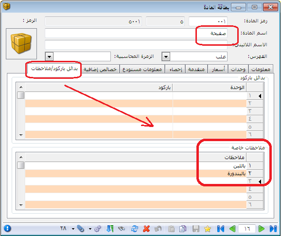Image resolution: width=281 pixels, height=236 pixels.
Task: Click the blue refresh arrows icon
Action: click(x=134, y=229)
